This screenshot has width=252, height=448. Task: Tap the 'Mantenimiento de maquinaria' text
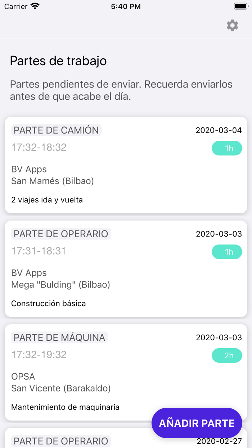(66, 407)
